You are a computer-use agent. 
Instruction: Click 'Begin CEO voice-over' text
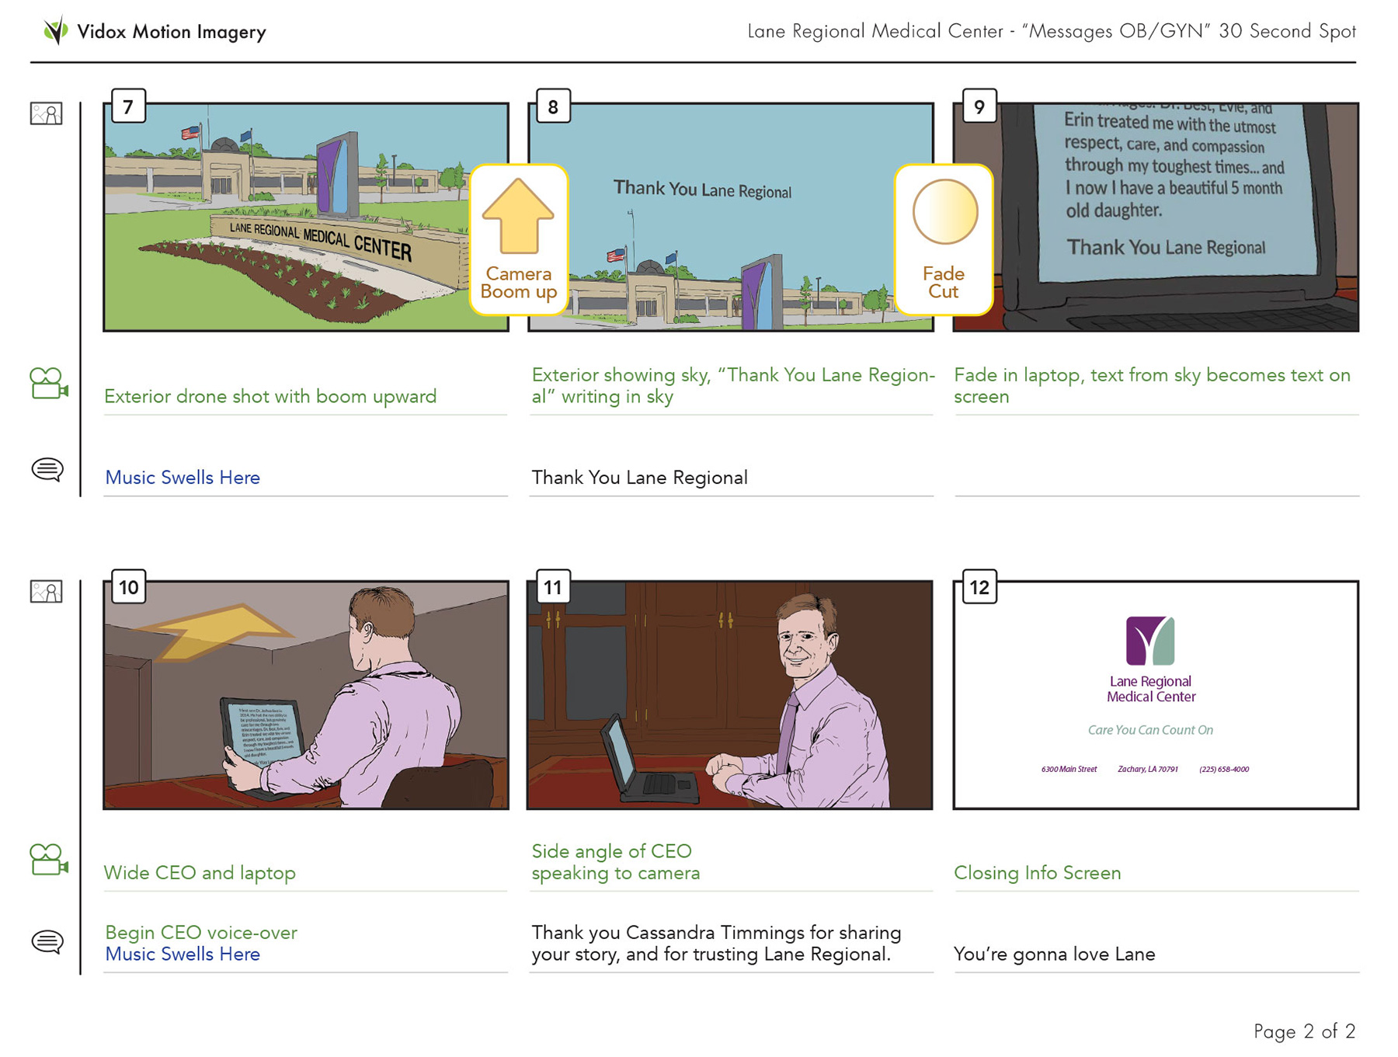(201, 932)
